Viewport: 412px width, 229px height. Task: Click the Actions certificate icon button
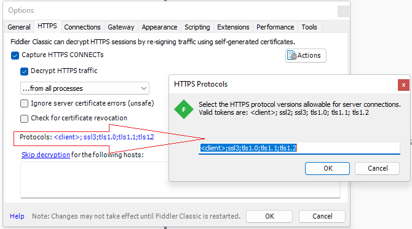(306, 55)
